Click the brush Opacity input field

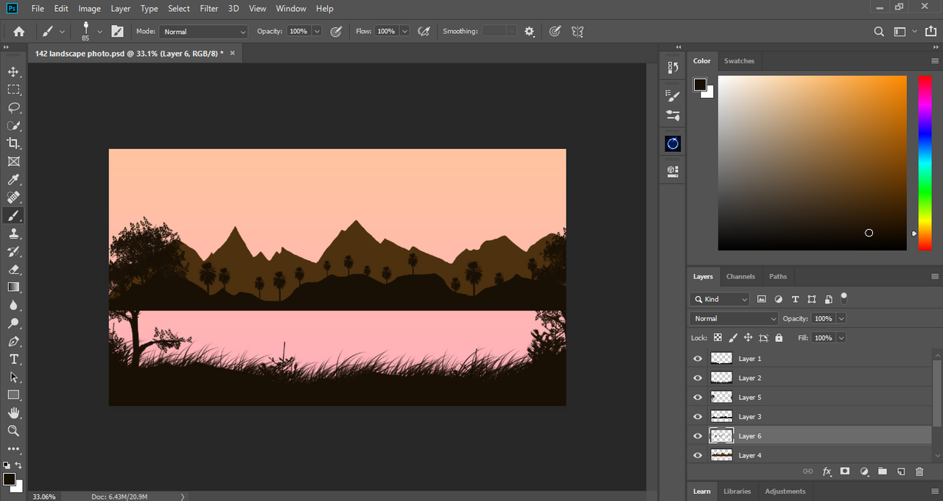[x=298, y=32]
